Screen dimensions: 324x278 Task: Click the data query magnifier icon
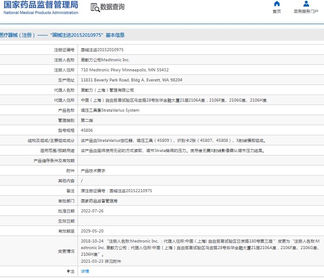coord(95,7)
